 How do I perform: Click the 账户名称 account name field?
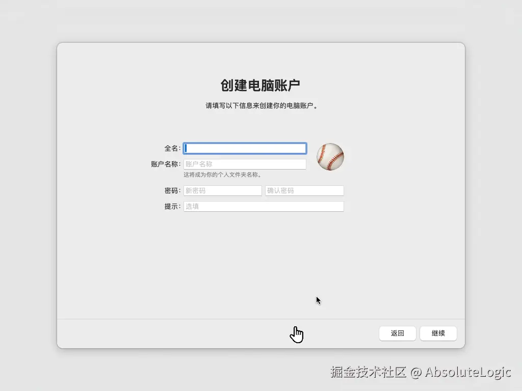(x=245, y=164)
